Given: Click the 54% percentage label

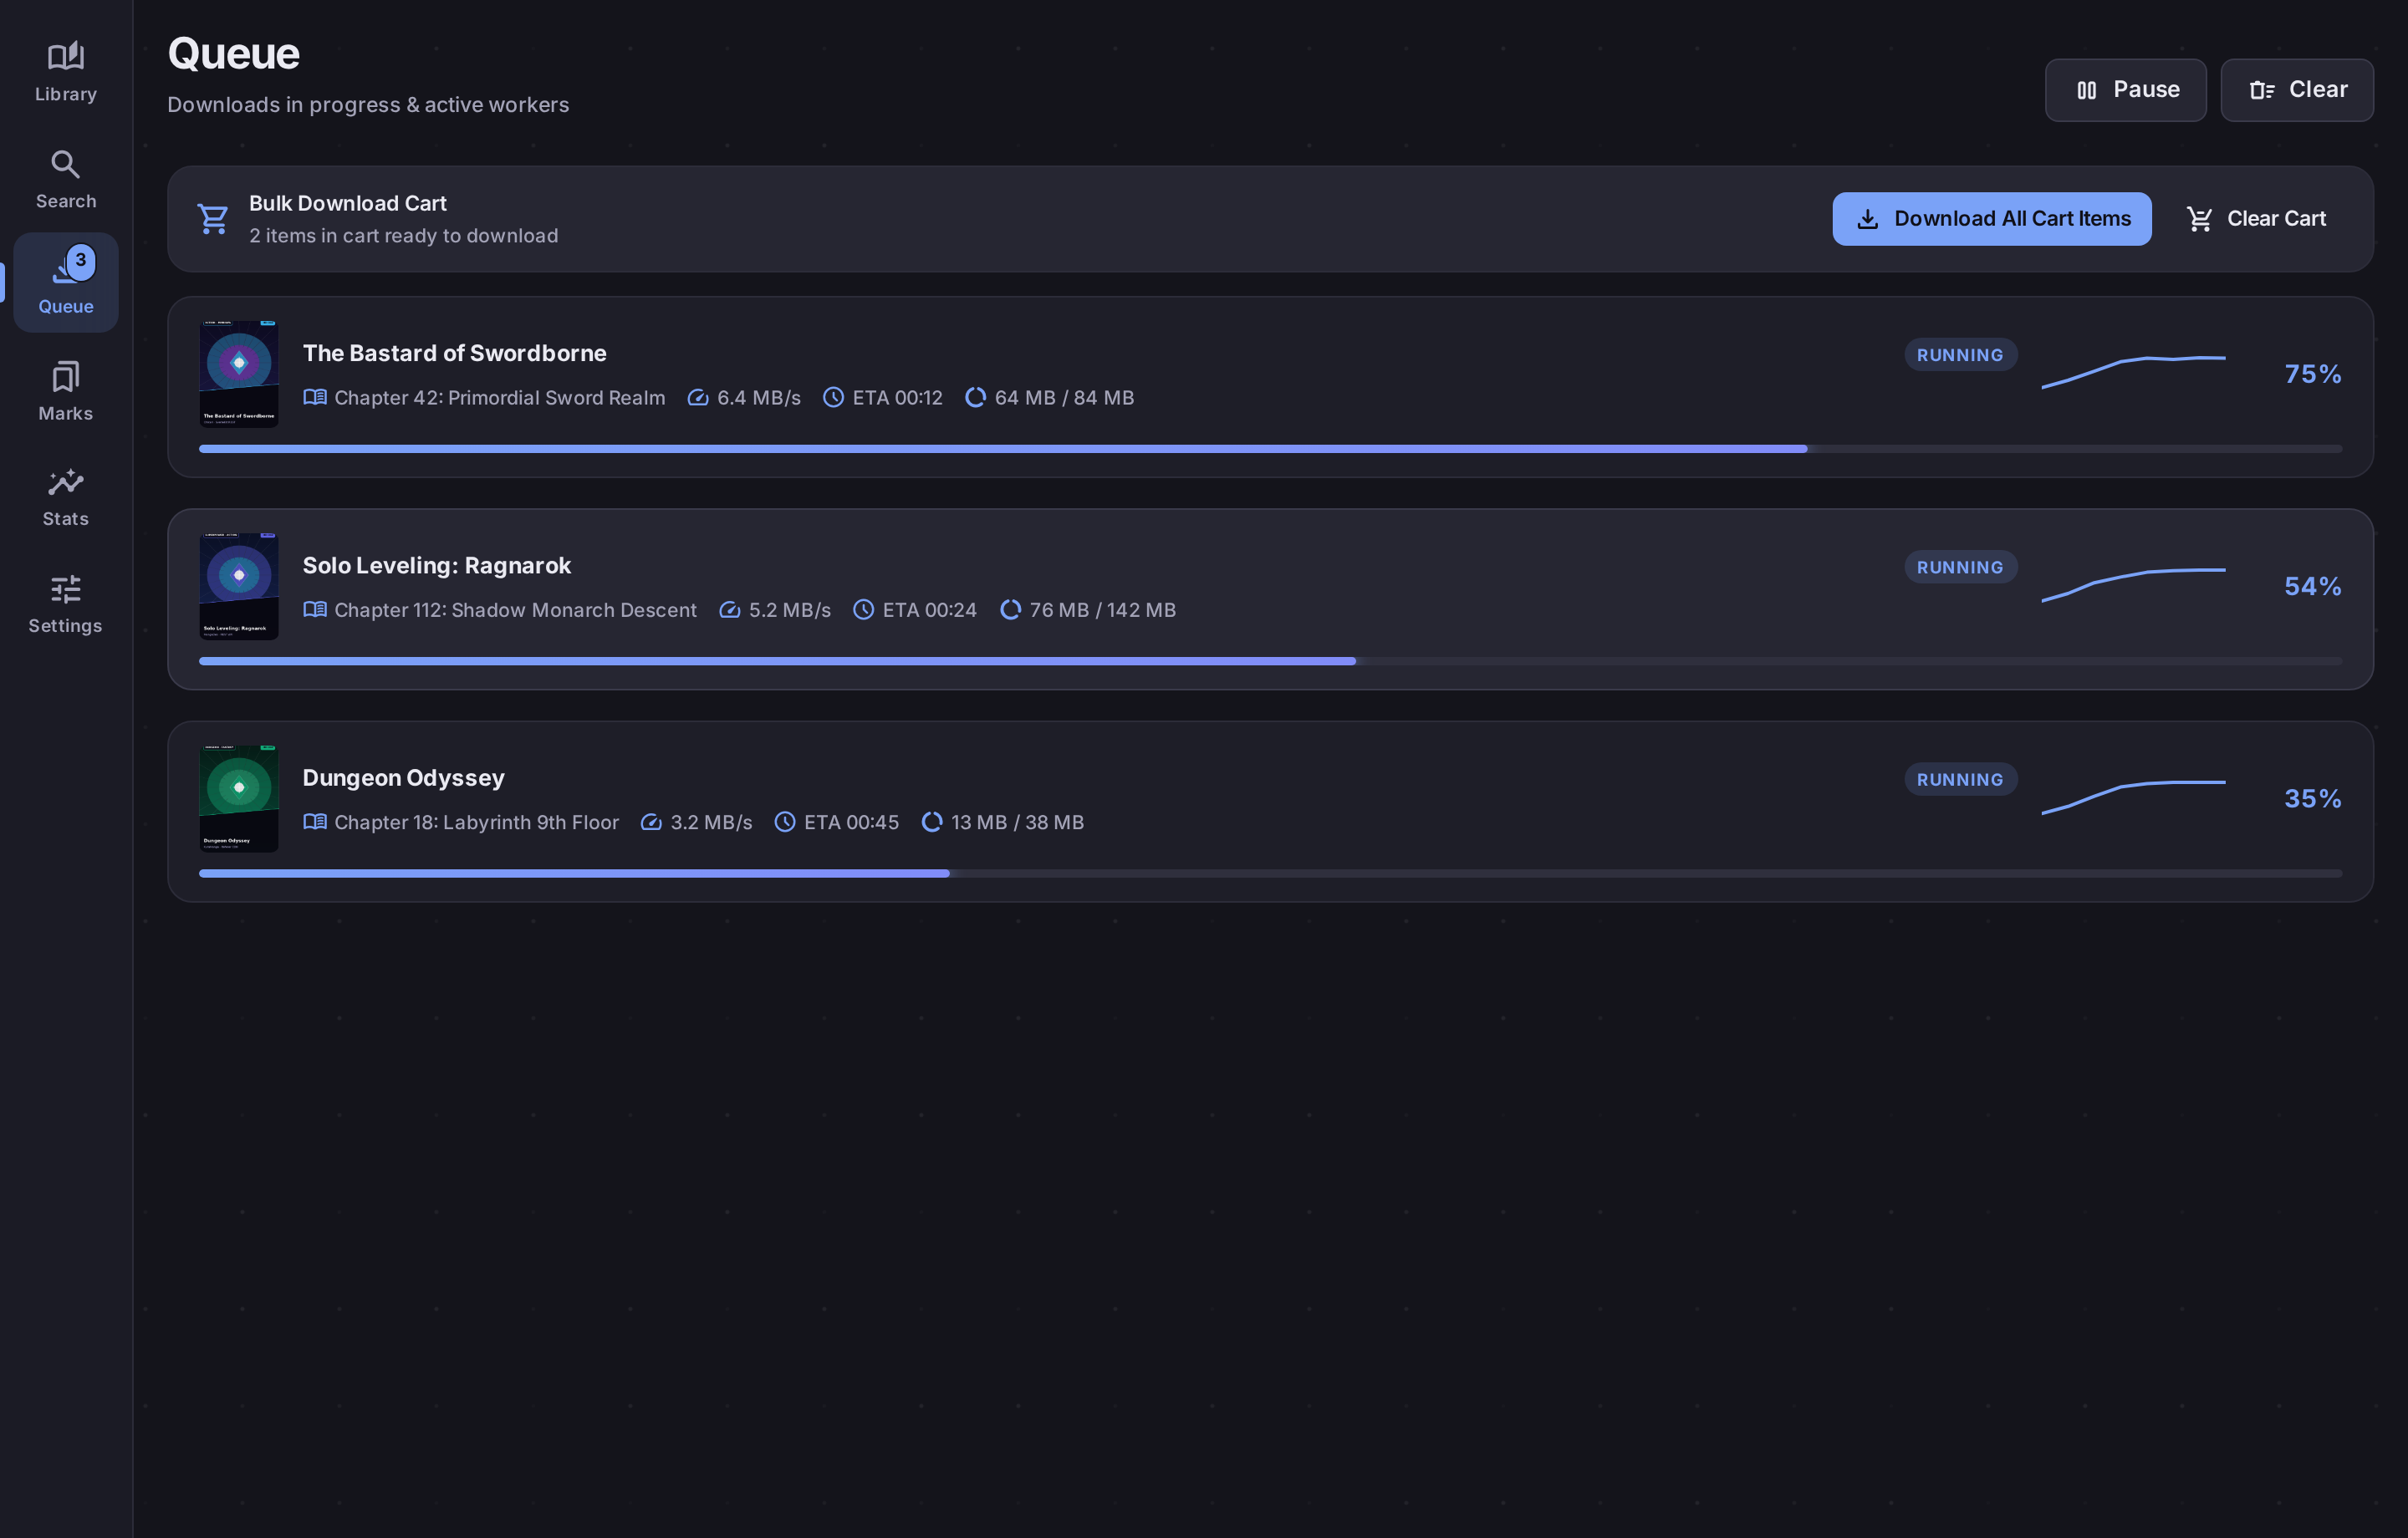Looking at the screenshot, I should (2312, 586).
